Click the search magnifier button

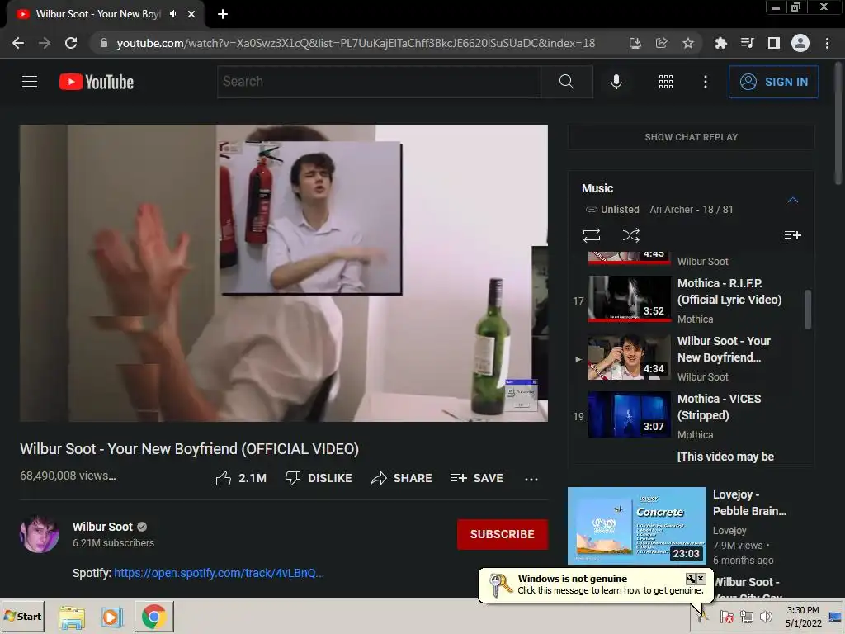[x=566, y=82]
